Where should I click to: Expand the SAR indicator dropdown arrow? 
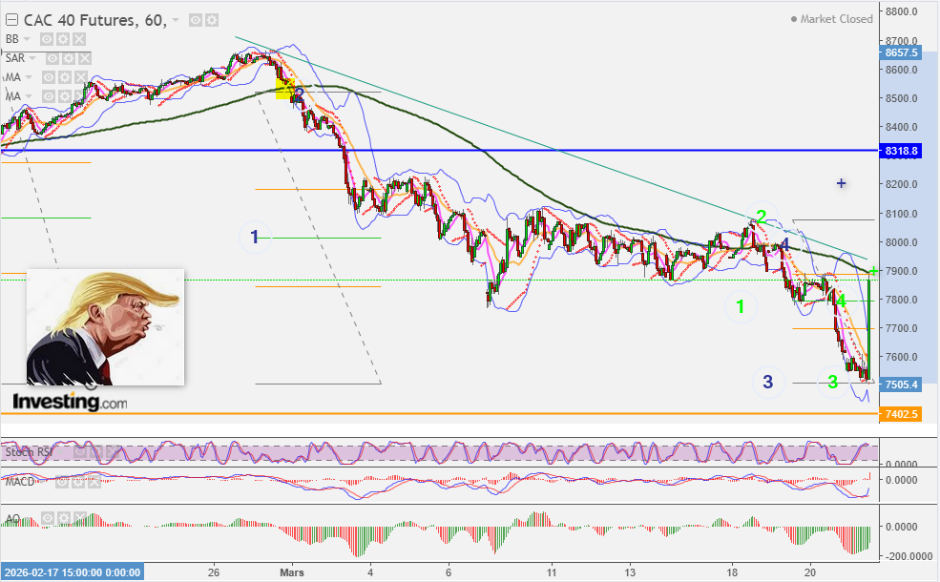(33, 58)
